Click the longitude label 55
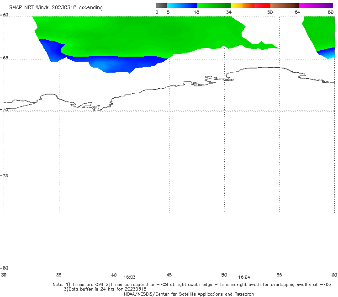Viewport: 338px width, 297px height. (279, 275)
